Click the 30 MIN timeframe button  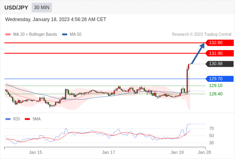[42, 8]
